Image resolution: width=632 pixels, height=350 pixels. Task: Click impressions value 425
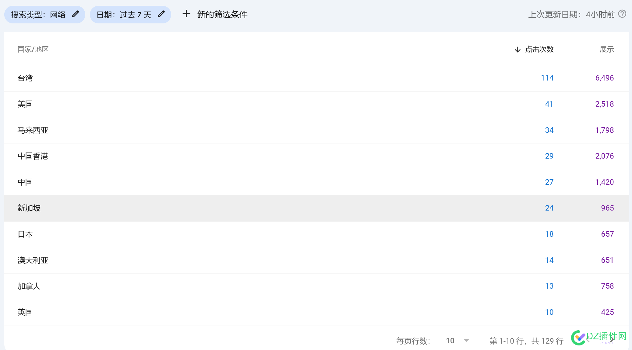point(607,312)
